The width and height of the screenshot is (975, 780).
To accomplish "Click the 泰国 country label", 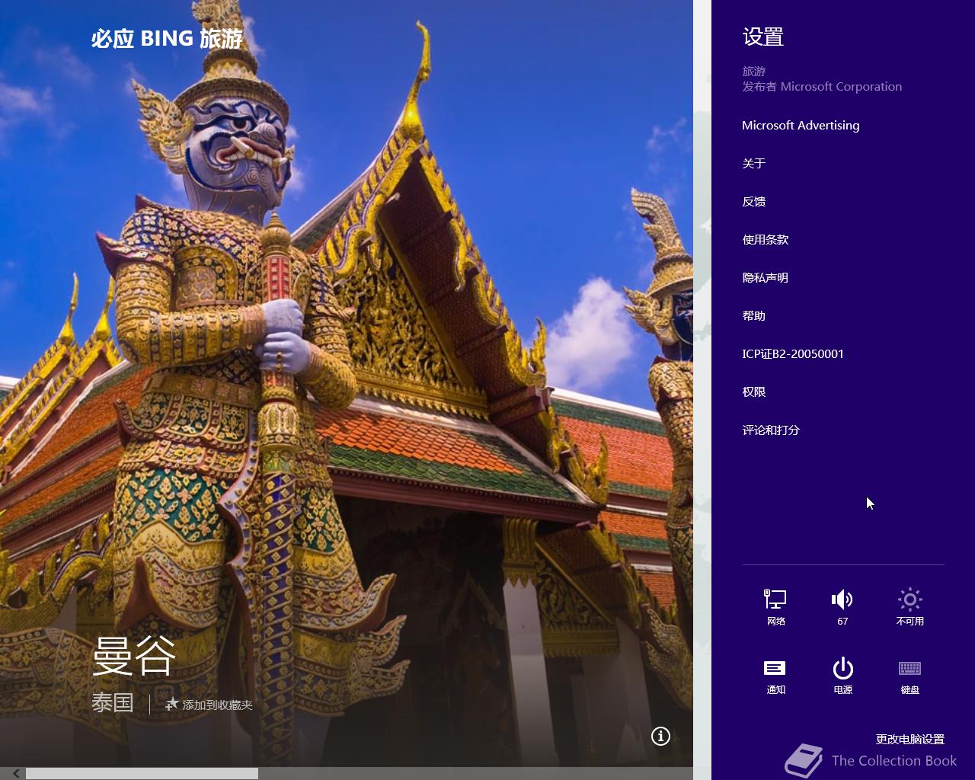I will tap(113, 702).
